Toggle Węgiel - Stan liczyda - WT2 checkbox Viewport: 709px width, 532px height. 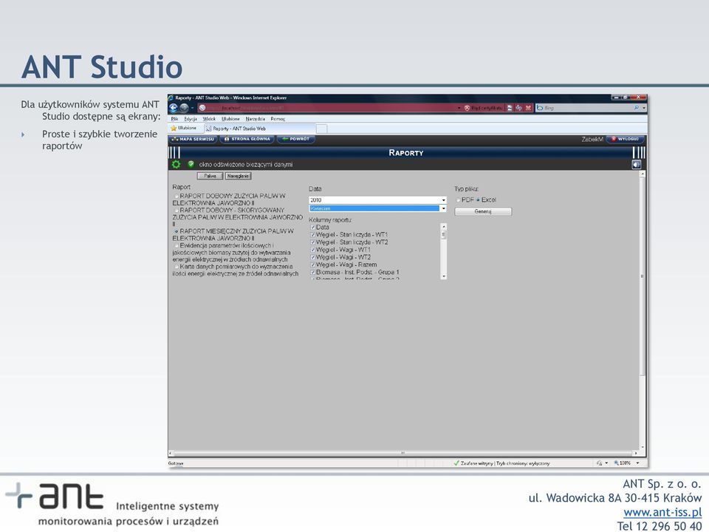(312, 242)
